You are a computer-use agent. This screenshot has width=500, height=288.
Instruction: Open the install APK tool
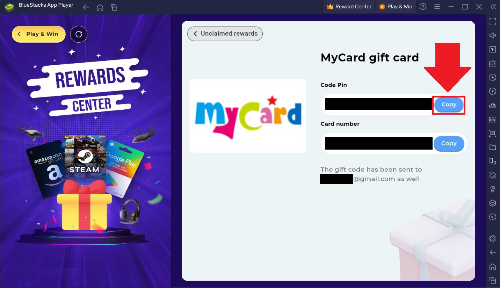tap(493, 119)
